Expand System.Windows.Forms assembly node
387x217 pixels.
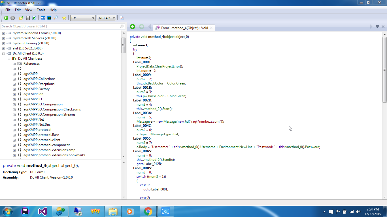pyautogui.click(x=3, y=33)
